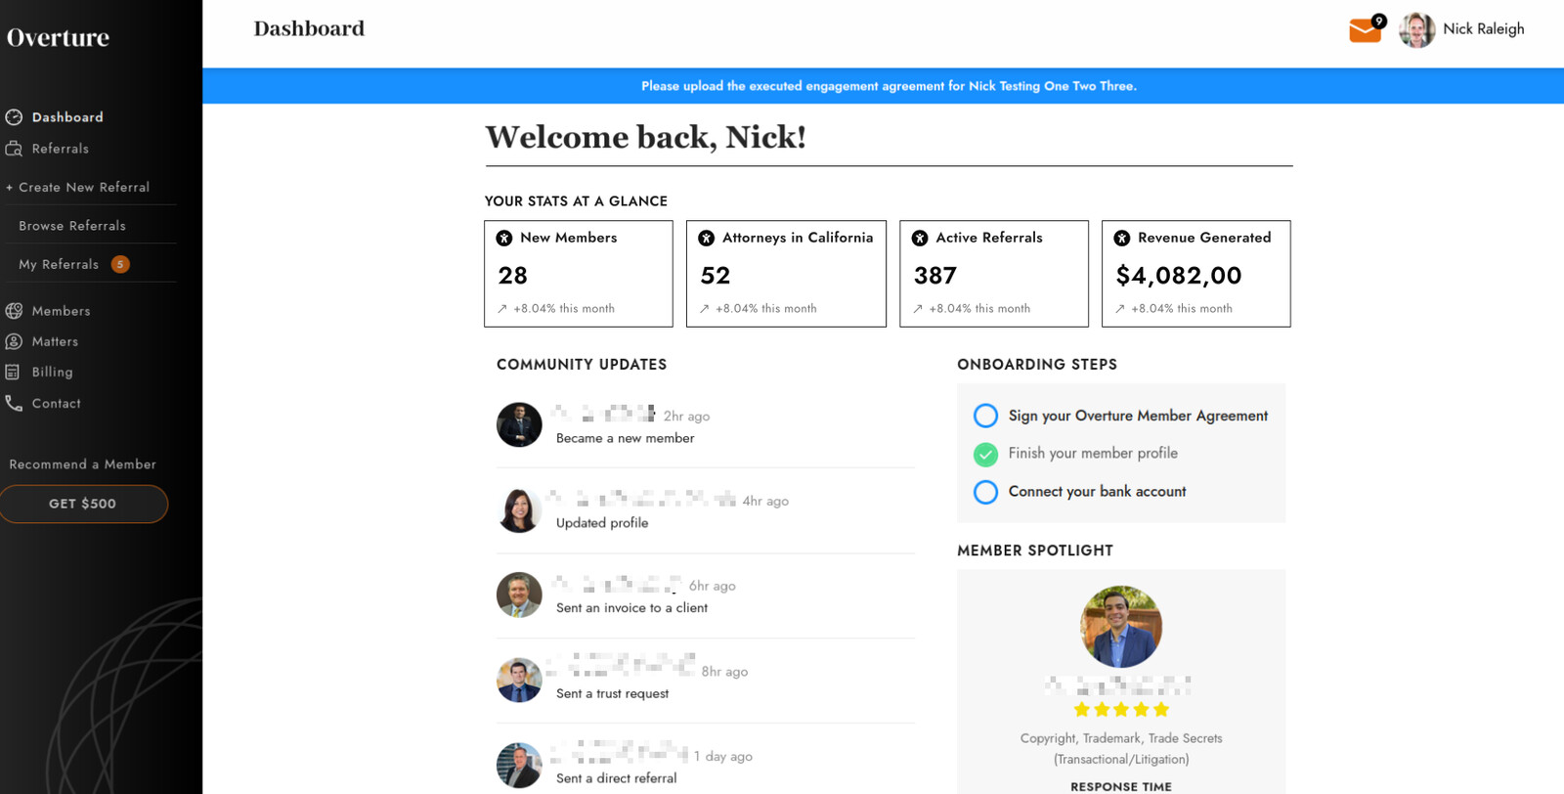Click the five-star rating in Member Spotlight
This screenshot has width=1564, height=794.
point(1121,710)
